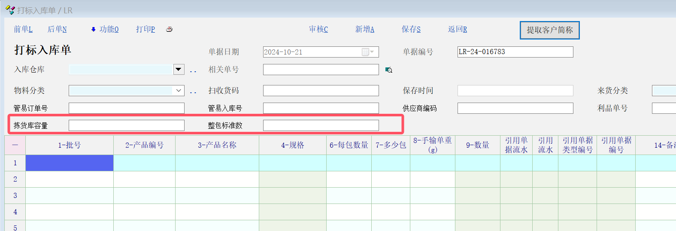Screen dimensions: 676x231
Task: Click the blue down-arrow icon before 功能O
Action: [x=93, y=29]
